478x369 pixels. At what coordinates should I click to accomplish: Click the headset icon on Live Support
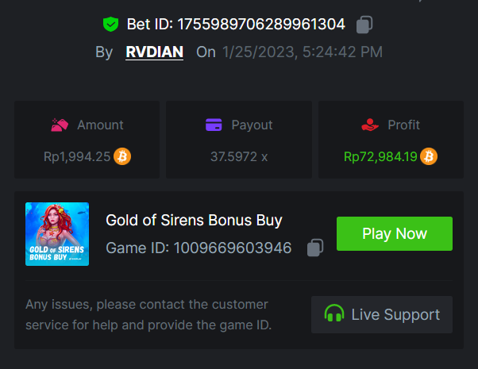(334, 314)
